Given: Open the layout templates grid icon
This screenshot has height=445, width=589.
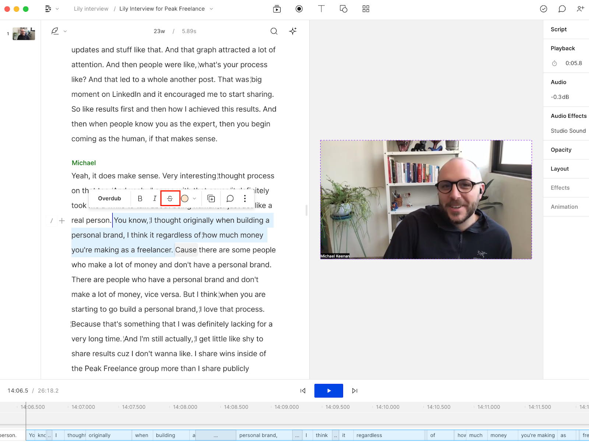Looking at the screenshot, I should pyautogui.click(x=366, y=8).
